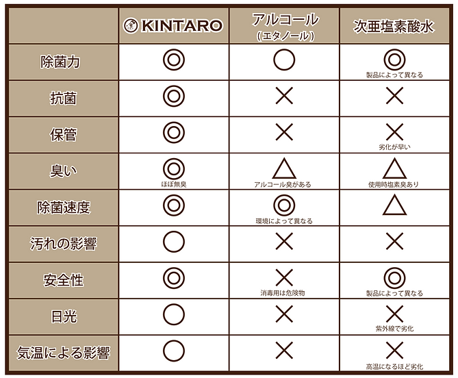Click 次亜塩素酸水 X mark in 保管 row
This screenshot has width=458, height=378.
[x=394, y=132]
